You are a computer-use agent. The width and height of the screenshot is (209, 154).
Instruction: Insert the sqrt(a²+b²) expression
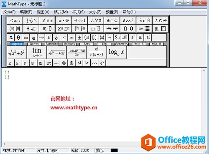coord(17,53)
